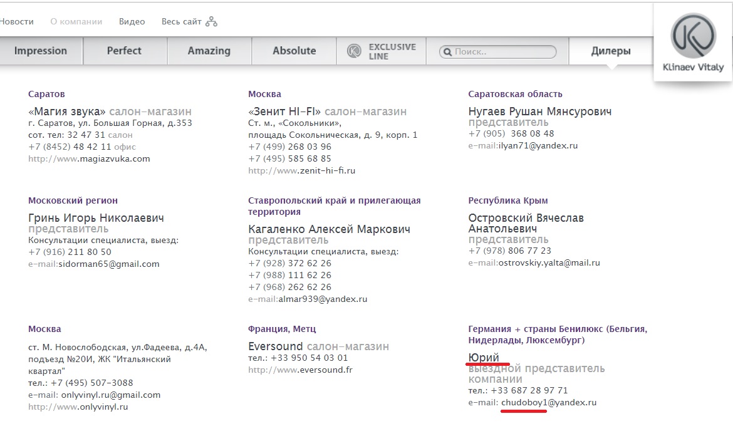Visit the magiazvuka.com website link
The height and width of the screenshot is (436, 733).
tap(89, 159)
